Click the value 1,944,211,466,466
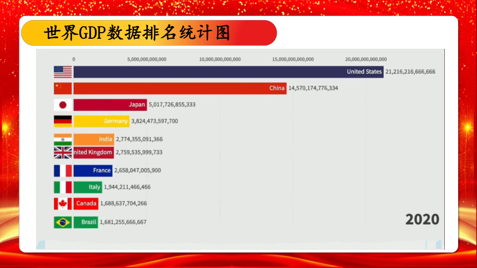 click(x=127, y=187)
